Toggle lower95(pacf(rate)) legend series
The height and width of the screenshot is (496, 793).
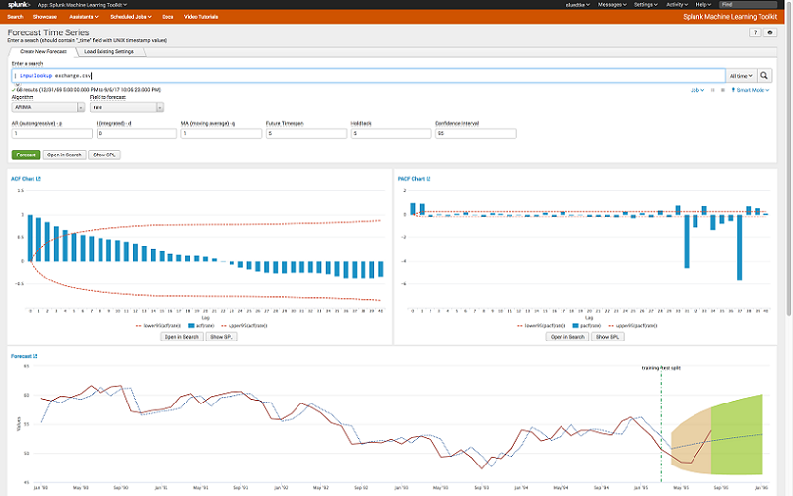[541, 326]
